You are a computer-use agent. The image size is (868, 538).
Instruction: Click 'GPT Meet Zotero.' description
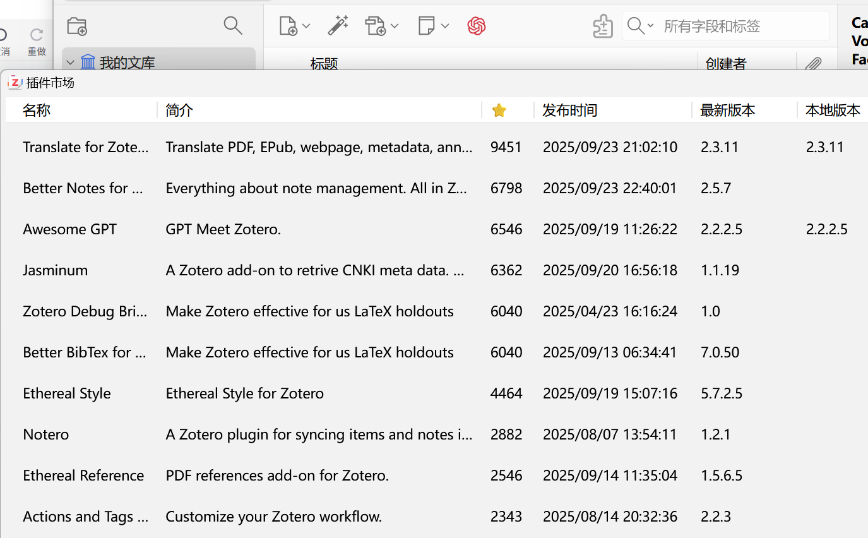(223, 229)
